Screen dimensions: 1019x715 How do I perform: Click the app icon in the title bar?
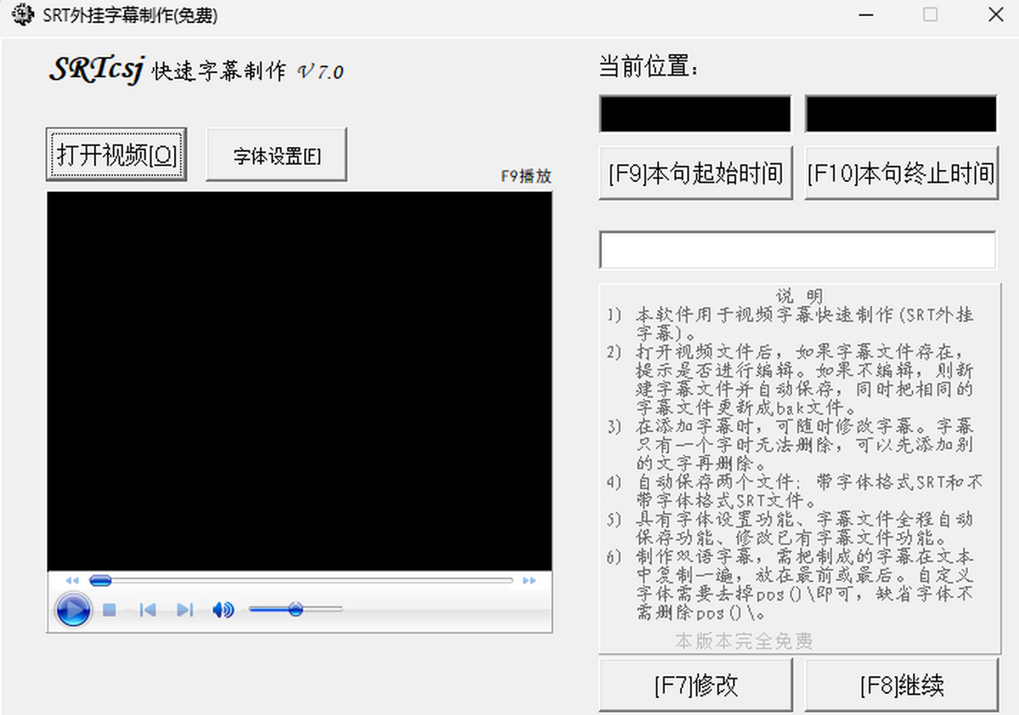click(x=22, y=15)
